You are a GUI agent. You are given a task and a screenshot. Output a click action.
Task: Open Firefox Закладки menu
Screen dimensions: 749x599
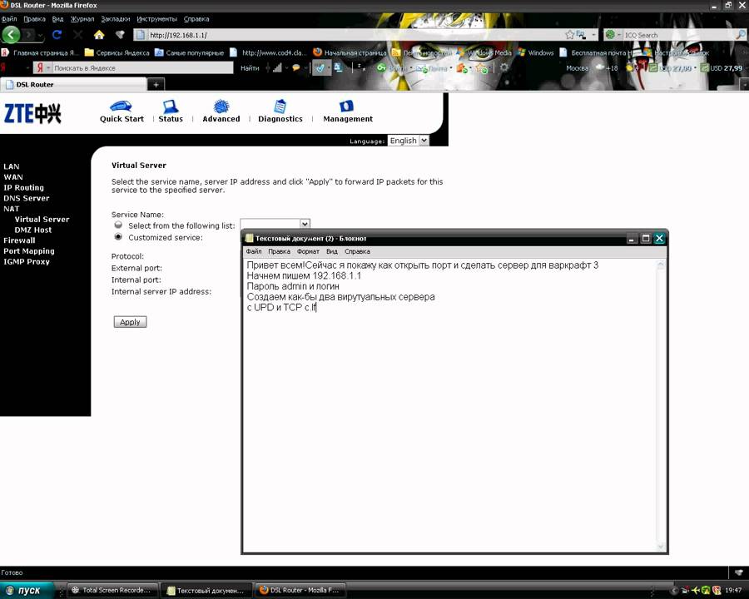click(x=115, y=19)
